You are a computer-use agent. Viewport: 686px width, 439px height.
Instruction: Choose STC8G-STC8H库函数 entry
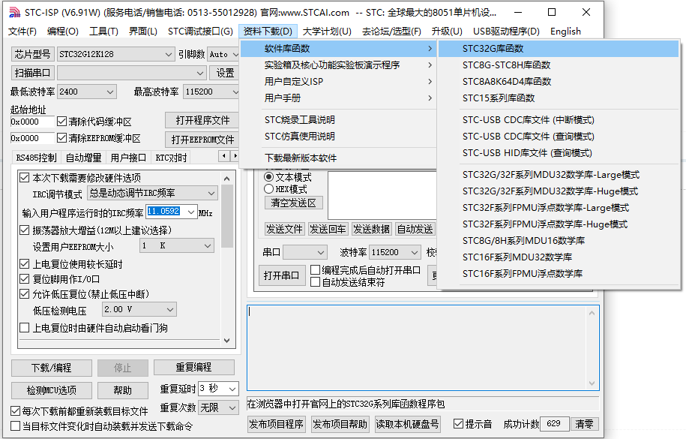click(x=559, y=65)
